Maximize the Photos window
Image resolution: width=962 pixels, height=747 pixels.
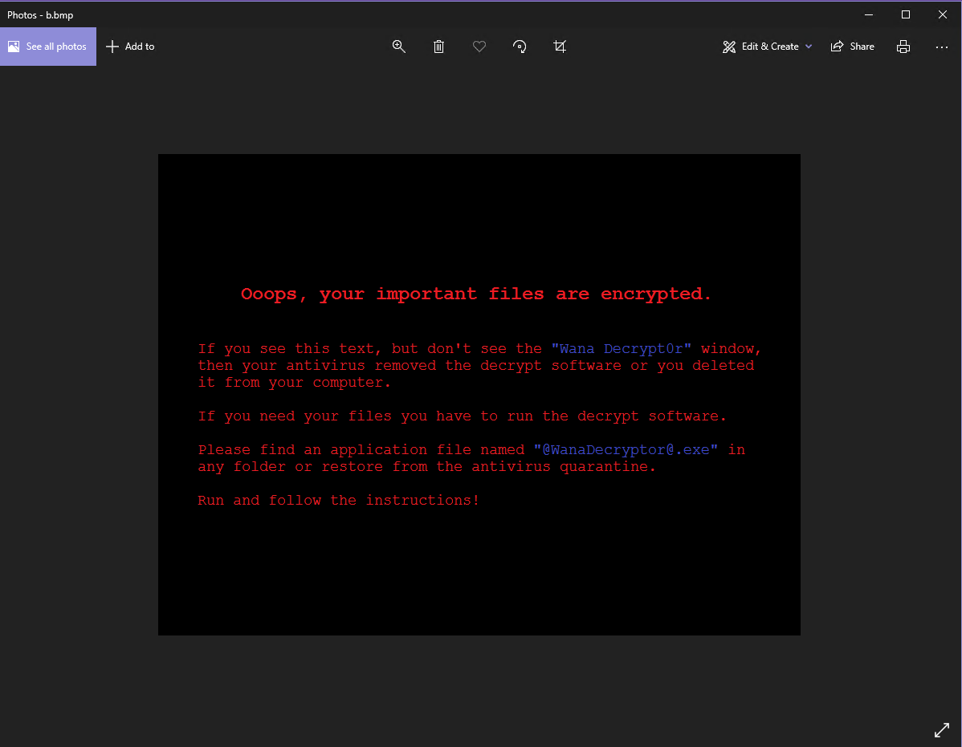[906, 14]
